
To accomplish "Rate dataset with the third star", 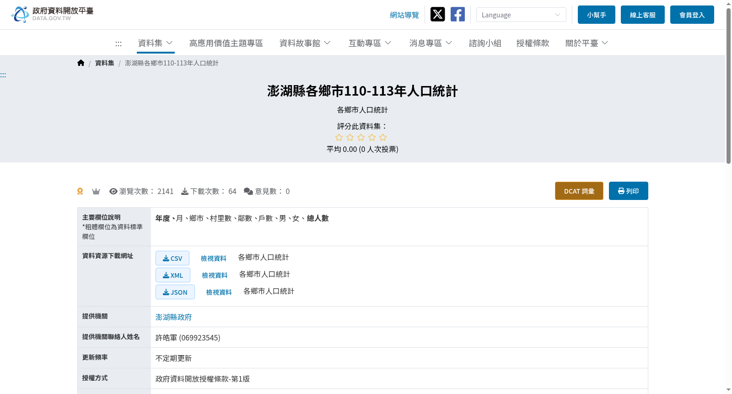I will click(x=361, y=137).
